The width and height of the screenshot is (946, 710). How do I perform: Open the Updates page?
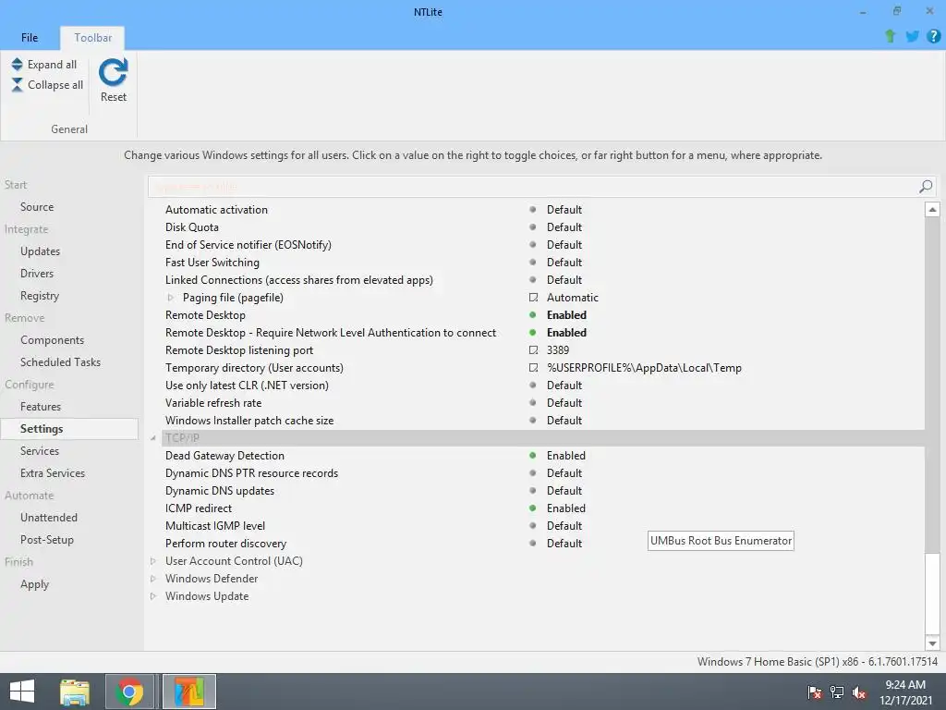pyautogui.click(x=40, y=251)
